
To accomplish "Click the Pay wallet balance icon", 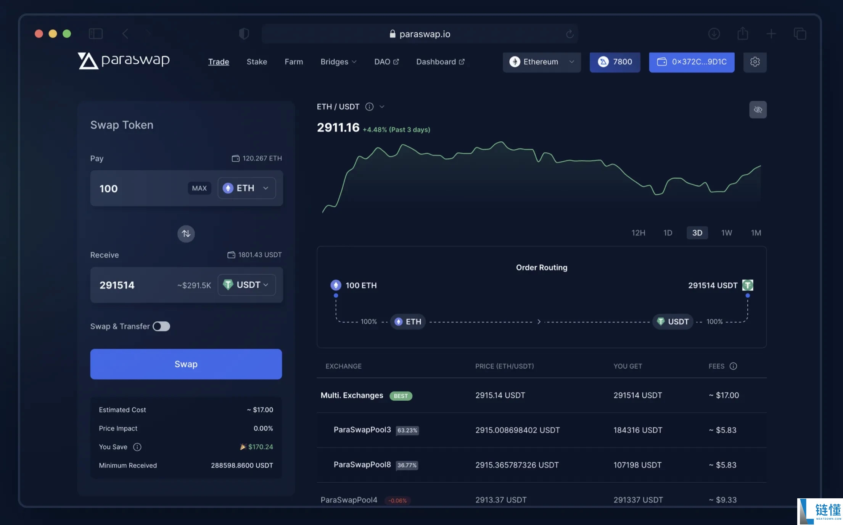I will (236, 158).
